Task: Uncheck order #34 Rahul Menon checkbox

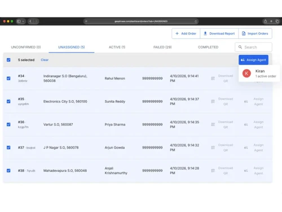Action: 8,79
